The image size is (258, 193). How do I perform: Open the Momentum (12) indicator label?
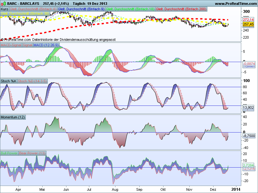pyautogui.click(x=13, y=117)
